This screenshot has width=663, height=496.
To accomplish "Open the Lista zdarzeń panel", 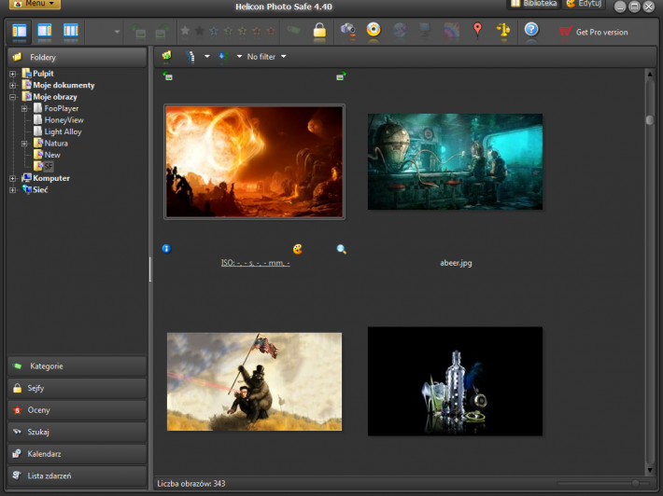I will pos(77,475).
